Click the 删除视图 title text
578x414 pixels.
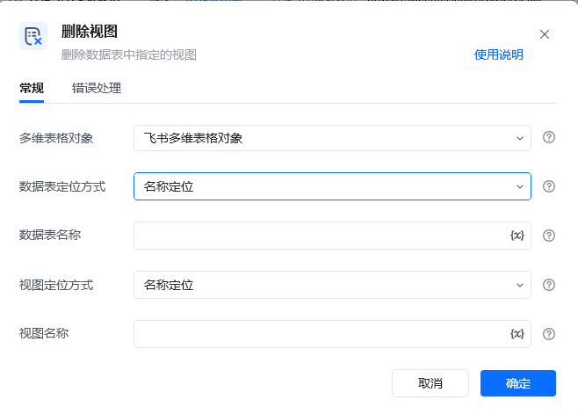click(x=90, y=32)
